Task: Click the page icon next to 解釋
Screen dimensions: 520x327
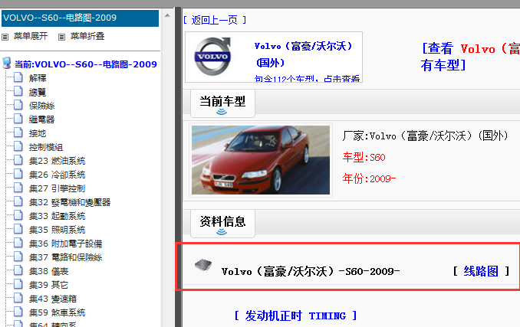Action: pos(18,77)
